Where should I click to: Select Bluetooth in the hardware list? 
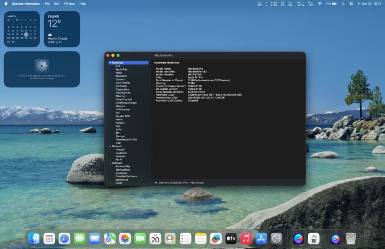121,76
